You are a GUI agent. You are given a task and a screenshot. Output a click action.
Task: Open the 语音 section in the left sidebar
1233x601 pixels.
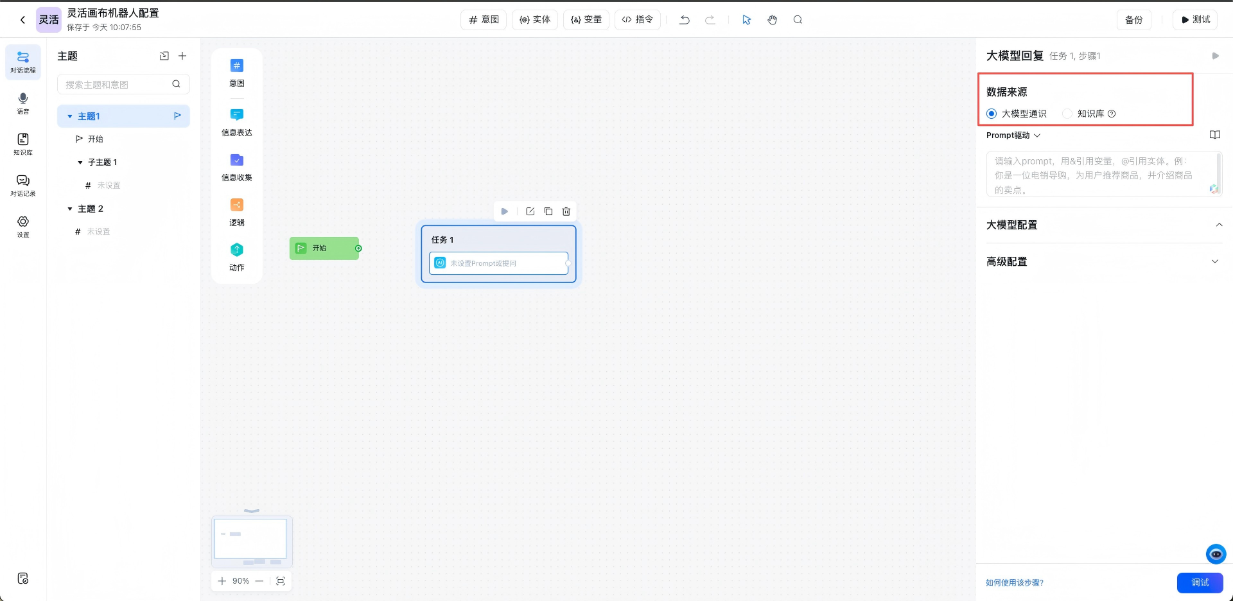pyautogui.click(x=22, y=103)
